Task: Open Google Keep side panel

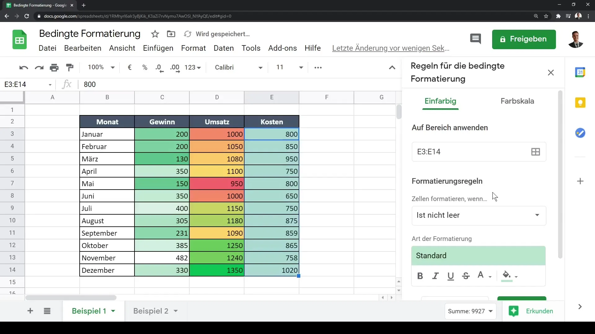Action: point(580,102)
